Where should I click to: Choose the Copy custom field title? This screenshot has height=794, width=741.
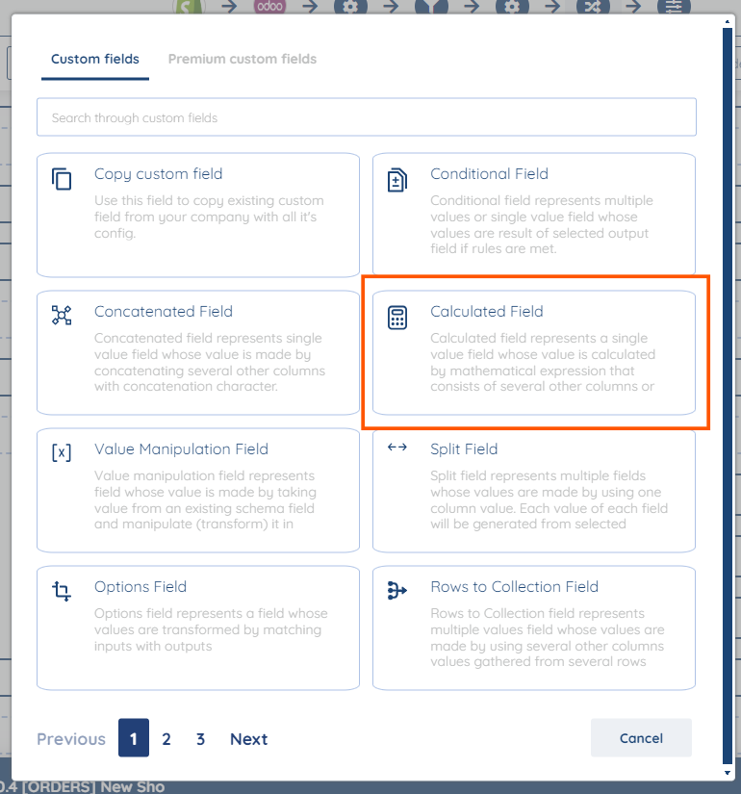pyautogui.click(x=158, y=174)
